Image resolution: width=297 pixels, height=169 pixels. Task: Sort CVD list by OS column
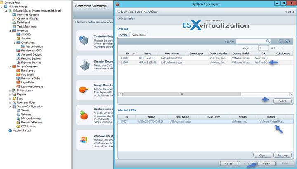click(263, 53)
